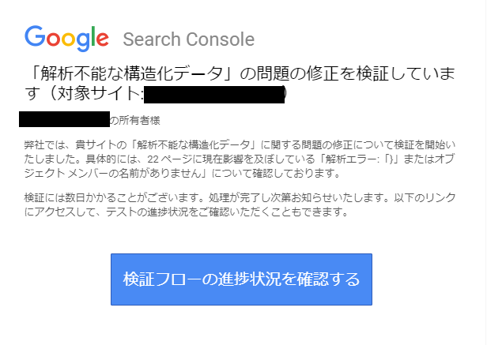Click the yellow letter o in Google logo

pyautogui.click(x=68, y=39)
